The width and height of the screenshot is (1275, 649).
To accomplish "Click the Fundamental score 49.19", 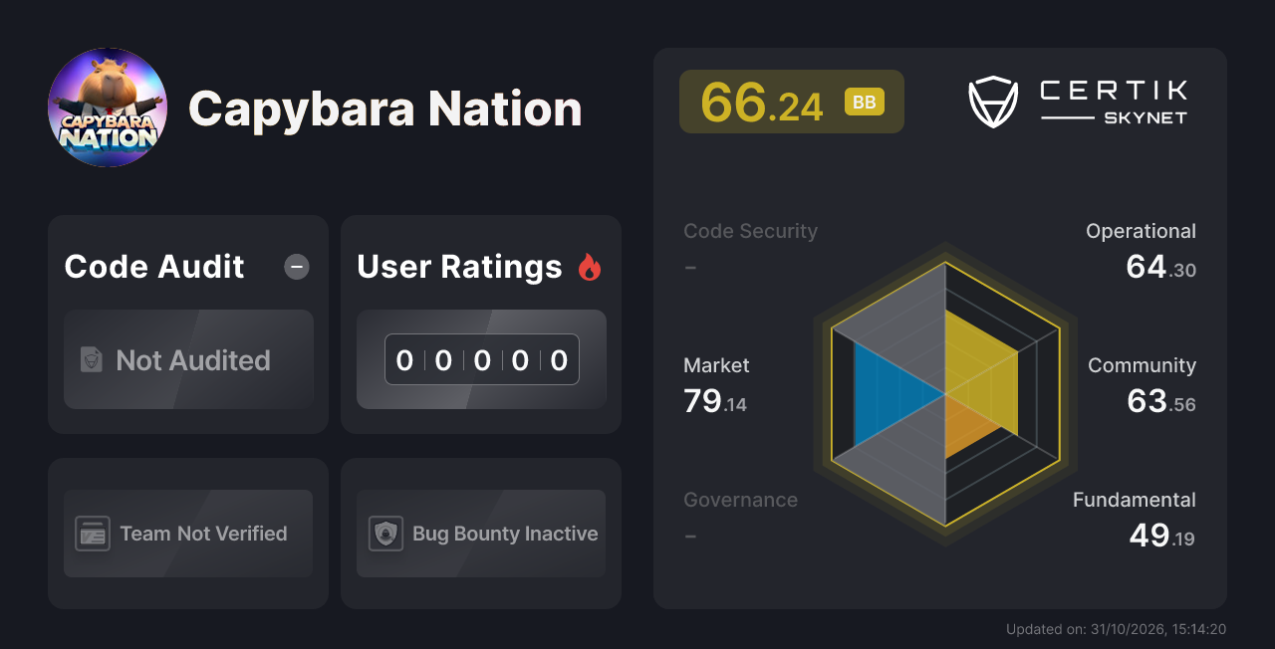I will [x=1161, y=536].
